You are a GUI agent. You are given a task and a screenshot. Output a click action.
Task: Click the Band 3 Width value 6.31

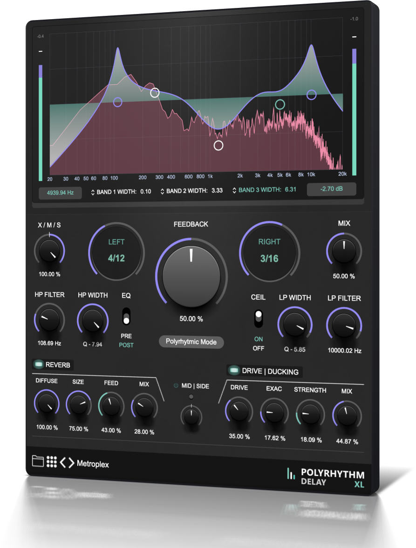(290, 189)
